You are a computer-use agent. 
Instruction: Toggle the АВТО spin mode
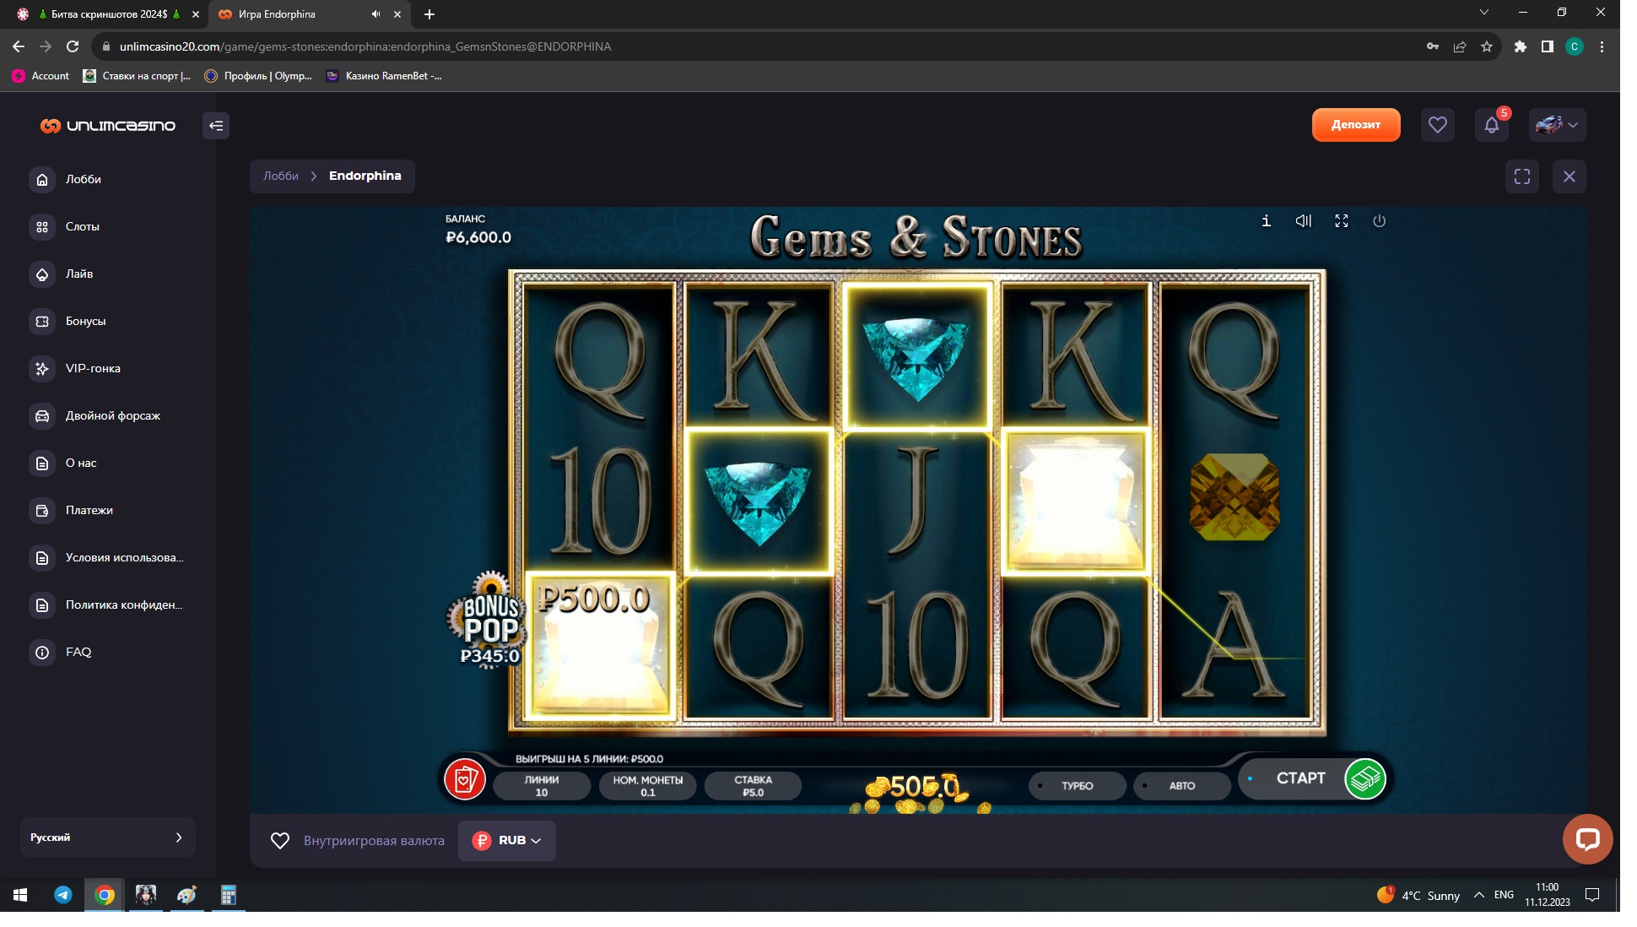[x=1181, y=786]
